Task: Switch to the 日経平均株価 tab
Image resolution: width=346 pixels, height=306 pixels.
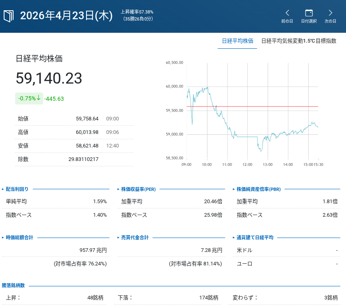Action: click(237, 41)
